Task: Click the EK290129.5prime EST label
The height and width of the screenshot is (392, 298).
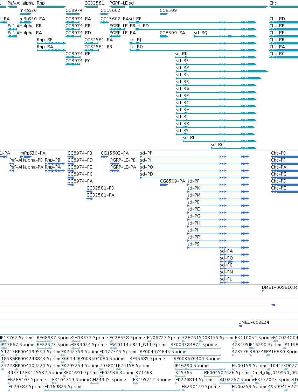Action: 201,387
